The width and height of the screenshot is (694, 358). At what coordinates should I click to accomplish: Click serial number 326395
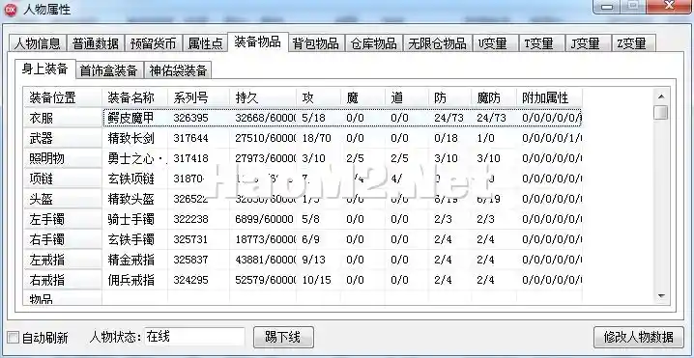tap(190, 118)
